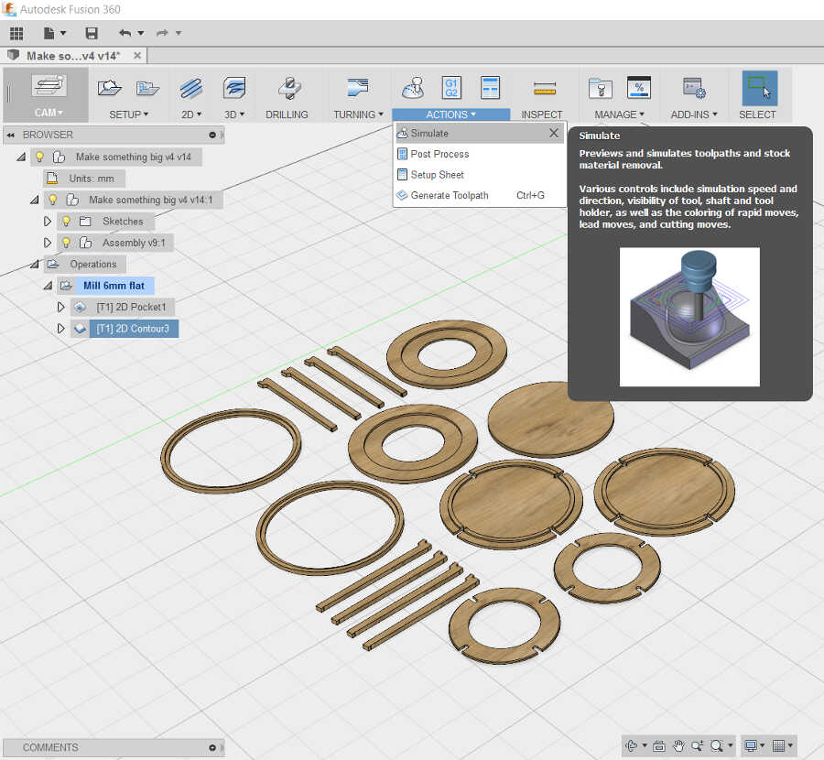Toggle visibility bulb of Assembly v9:1
824x760 pixels.
point(66,243)
